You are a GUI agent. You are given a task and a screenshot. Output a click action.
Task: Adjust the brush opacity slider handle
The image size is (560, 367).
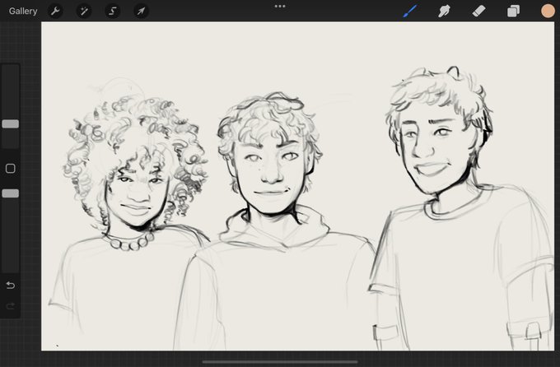coord(11,193)
